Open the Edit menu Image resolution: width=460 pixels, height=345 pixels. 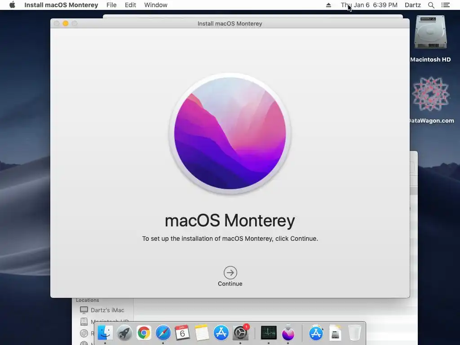130,5
